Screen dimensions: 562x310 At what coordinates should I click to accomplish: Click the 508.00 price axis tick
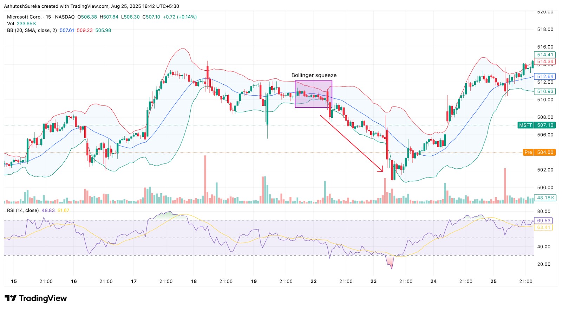[x=545, y=117]
